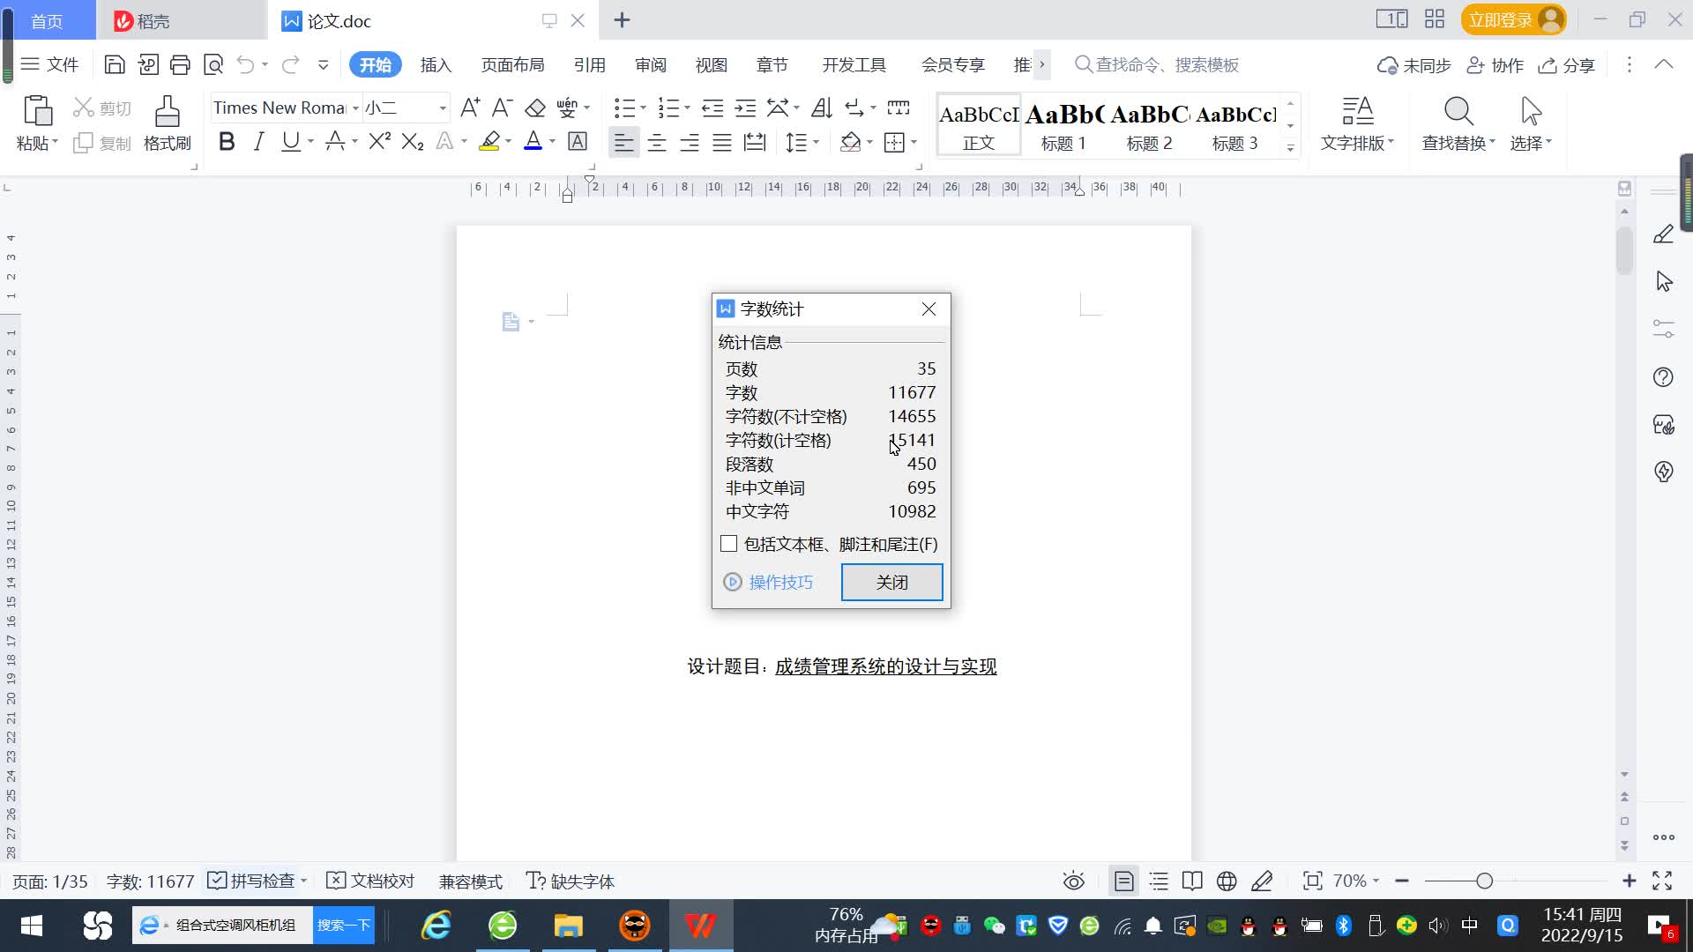
Task: Open the font name dropdown
Action: 355,108
